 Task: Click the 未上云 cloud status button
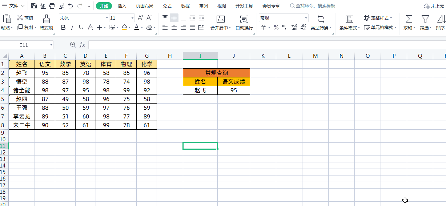click(x=434, y=6)
